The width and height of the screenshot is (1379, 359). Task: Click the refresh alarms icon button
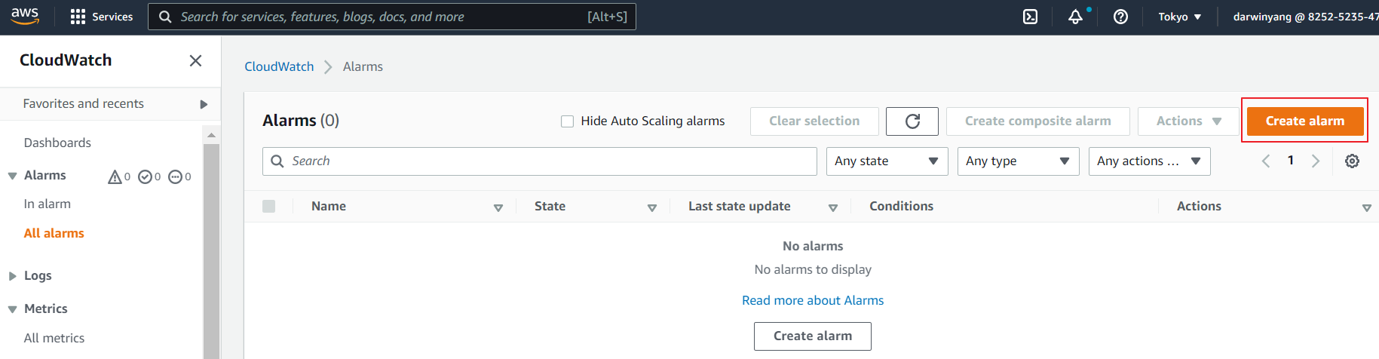click(912, 121)
